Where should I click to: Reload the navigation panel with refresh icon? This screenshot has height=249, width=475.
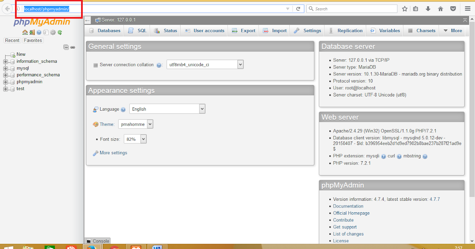60,32
